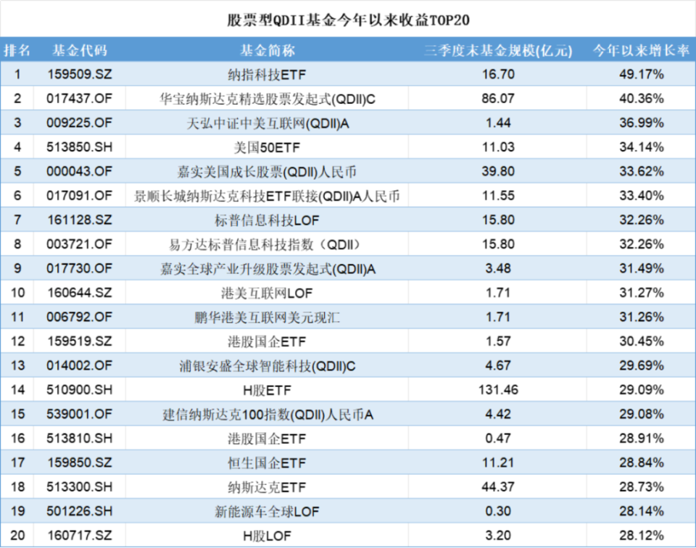This screenshot has width=696, height=548.
Task: Click the 基金简称 column header
Action: tap(268, 50)
